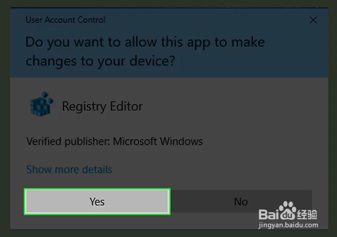Click the word 'Windows' in the publisher line

(181, 141)
